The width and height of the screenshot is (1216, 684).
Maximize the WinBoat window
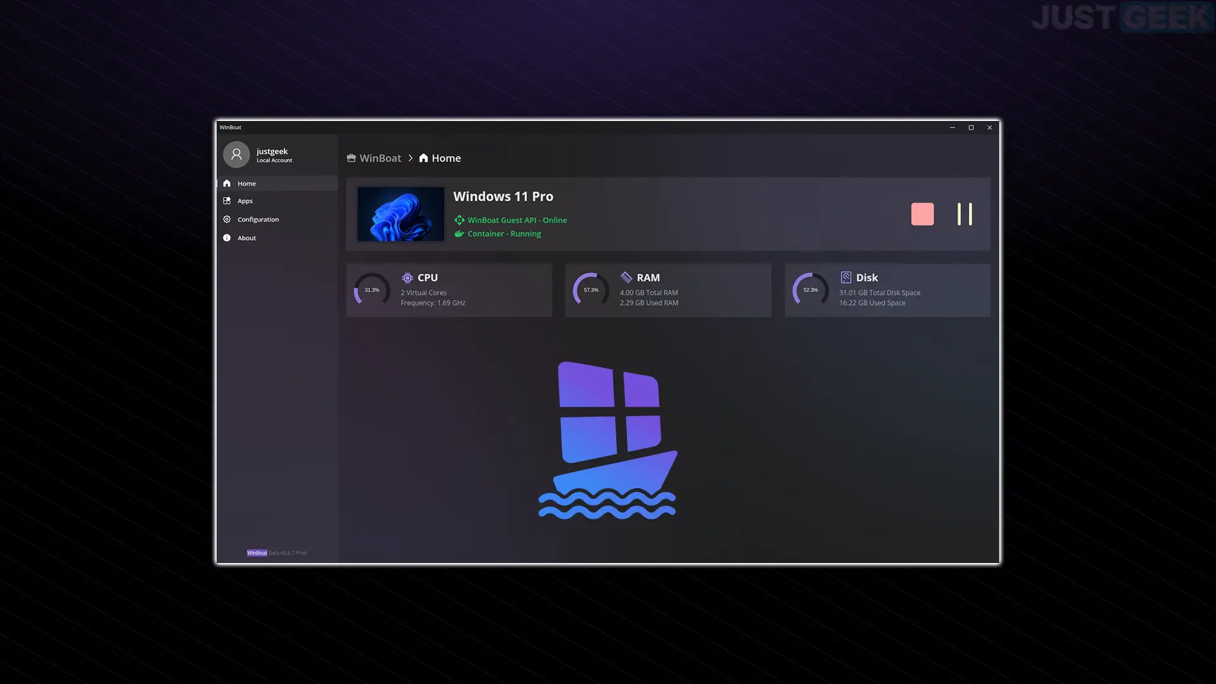click(971, 128)
